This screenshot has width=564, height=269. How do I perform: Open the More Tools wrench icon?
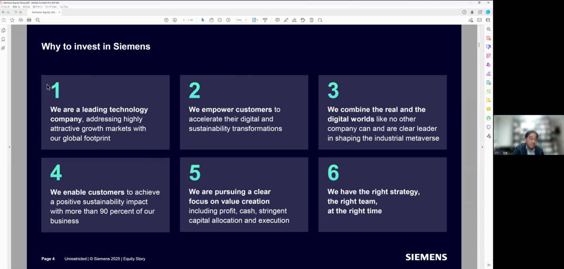point(489,136)
